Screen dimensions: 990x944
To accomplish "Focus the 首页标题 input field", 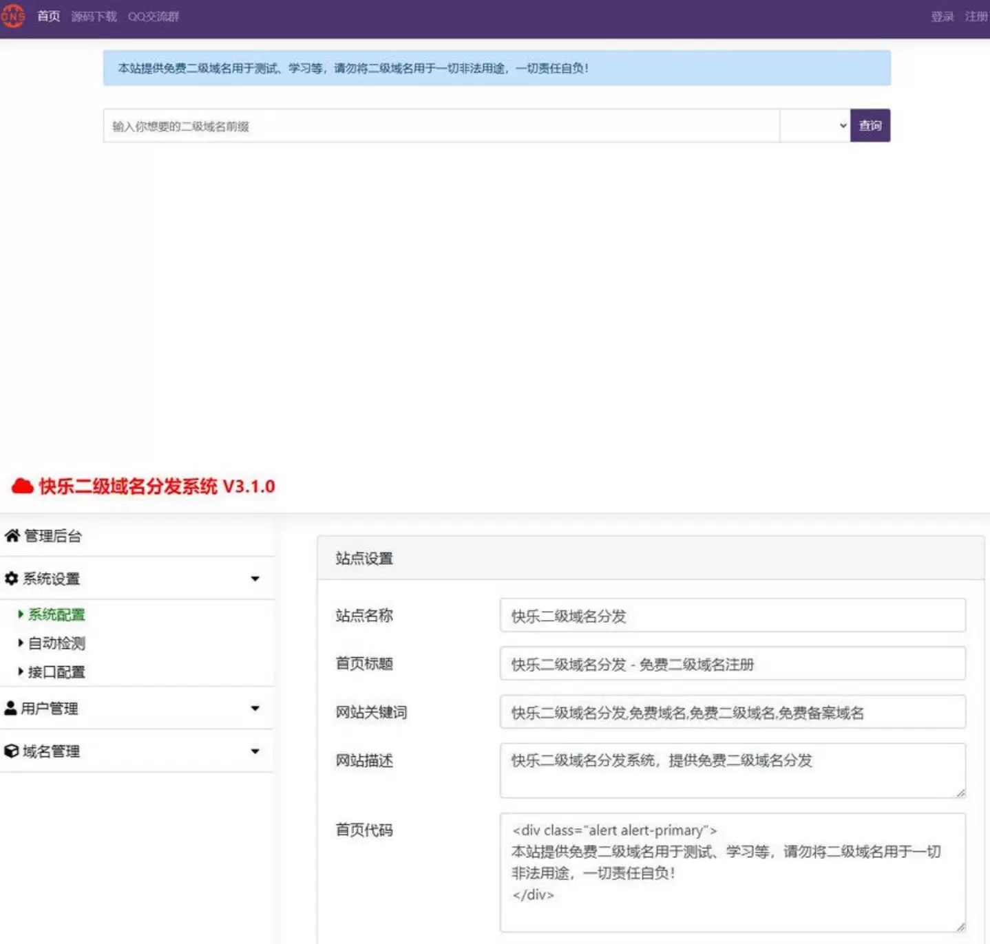I will click(733, 663).
